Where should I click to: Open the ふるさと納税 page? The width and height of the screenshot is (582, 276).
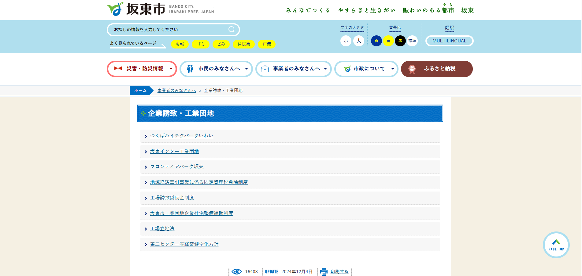point(437,69)
